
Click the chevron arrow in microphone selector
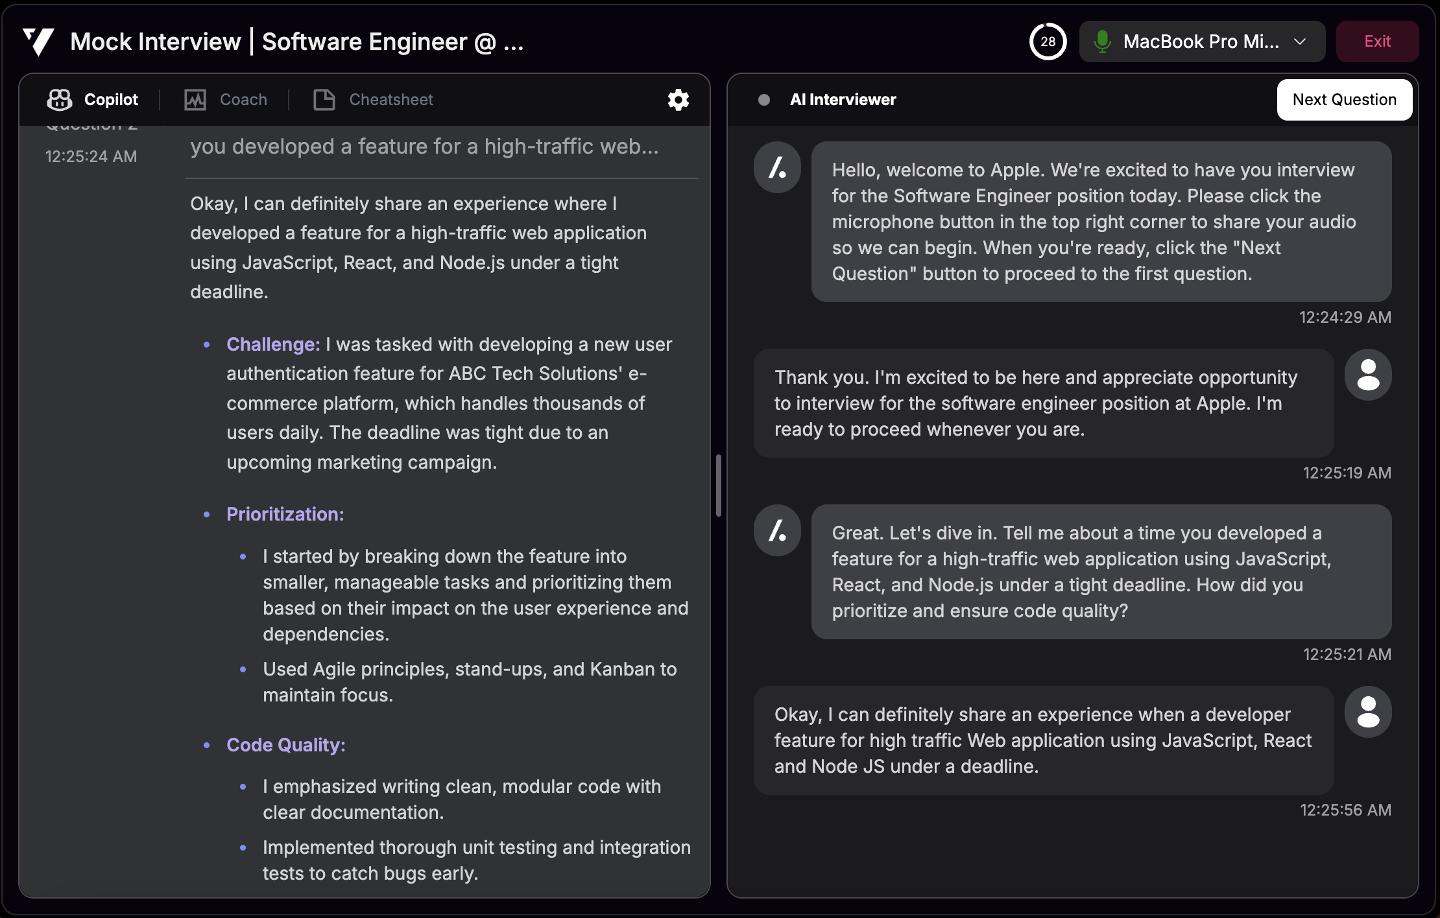[x=1300, y=41]
